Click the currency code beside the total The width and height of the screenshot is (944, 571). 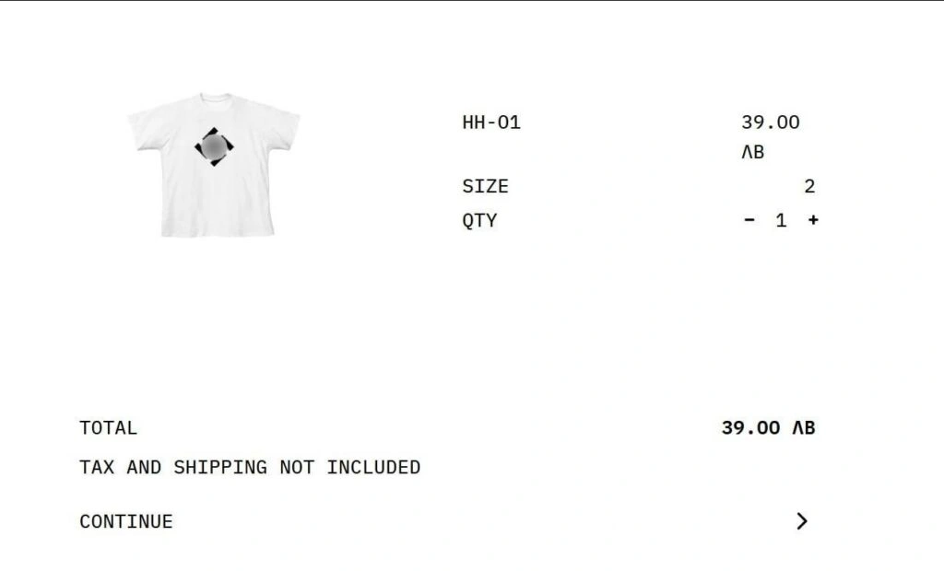(804, 428)
